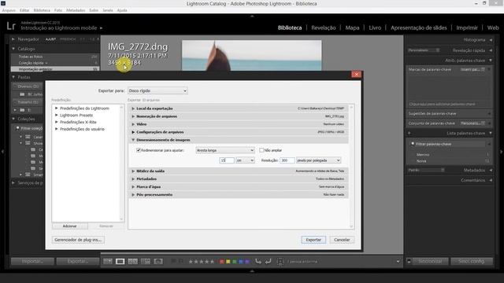Click the star rating in the toolbar
Viewport: 504px width, 283px height.
click(x=202, y=262)
